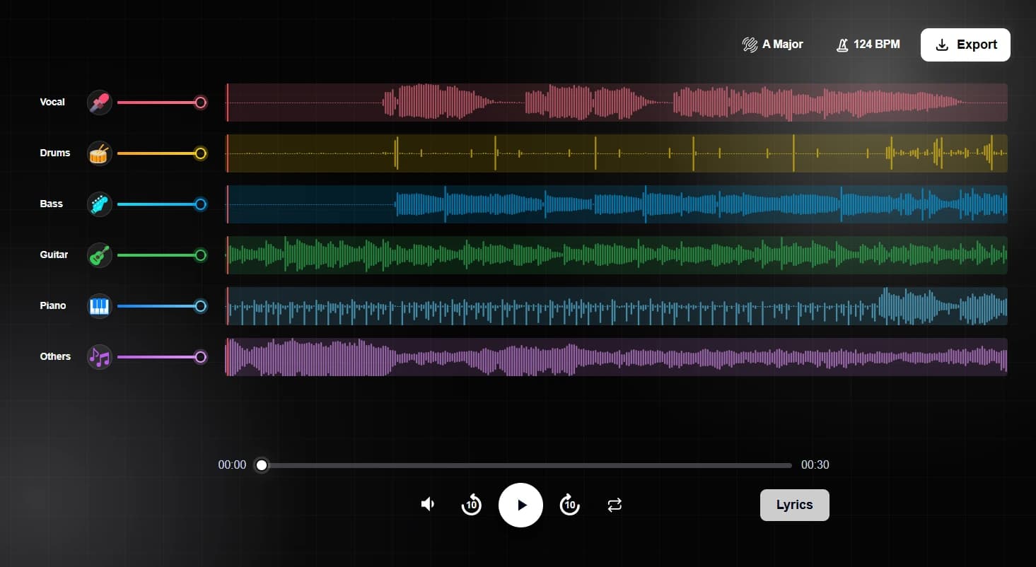
Task: Open the Lyrics panel
Action: [795, 505]
